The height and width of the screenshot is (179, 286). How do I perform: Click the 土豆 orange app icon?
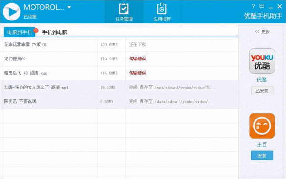click(262, 126)
